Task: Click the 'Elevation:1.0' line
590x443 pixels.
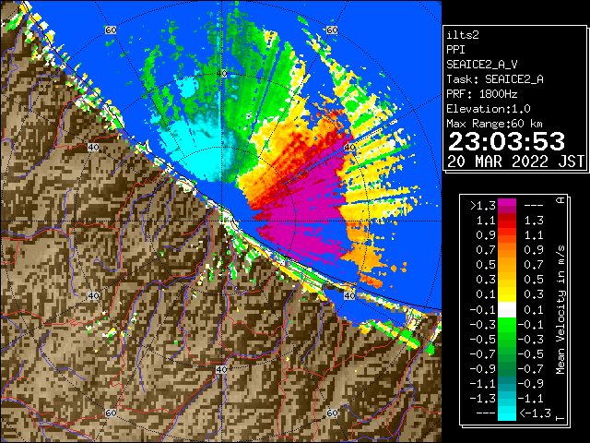Action: [489, 109]
